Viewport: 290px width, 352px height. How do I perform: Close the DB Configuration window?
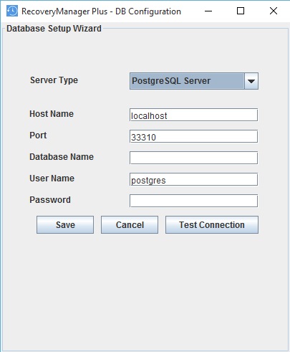[274, 11]
